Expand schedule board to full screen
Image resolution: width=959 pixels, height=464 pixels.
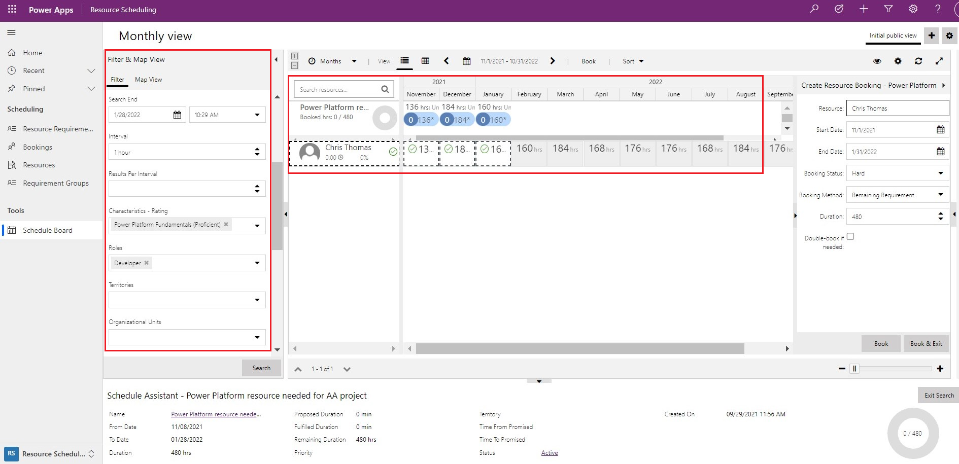[939, 61]
